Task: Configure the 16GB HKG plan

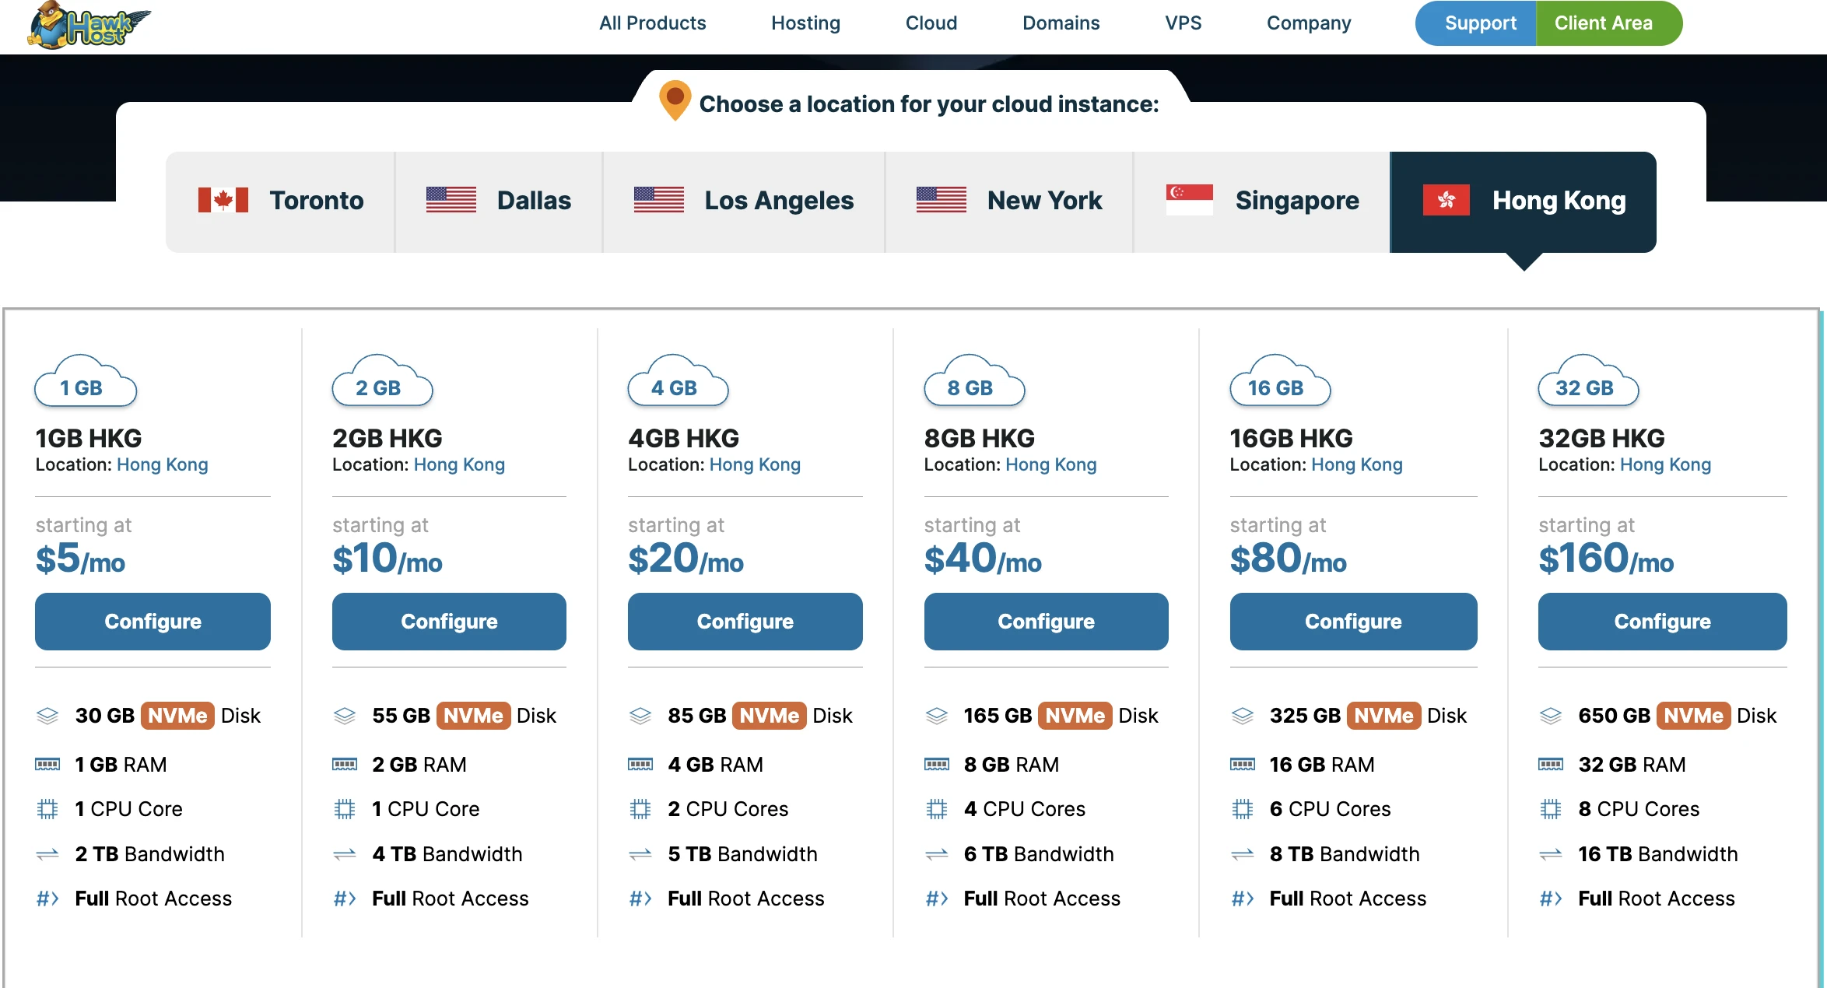Action: 1353,622
